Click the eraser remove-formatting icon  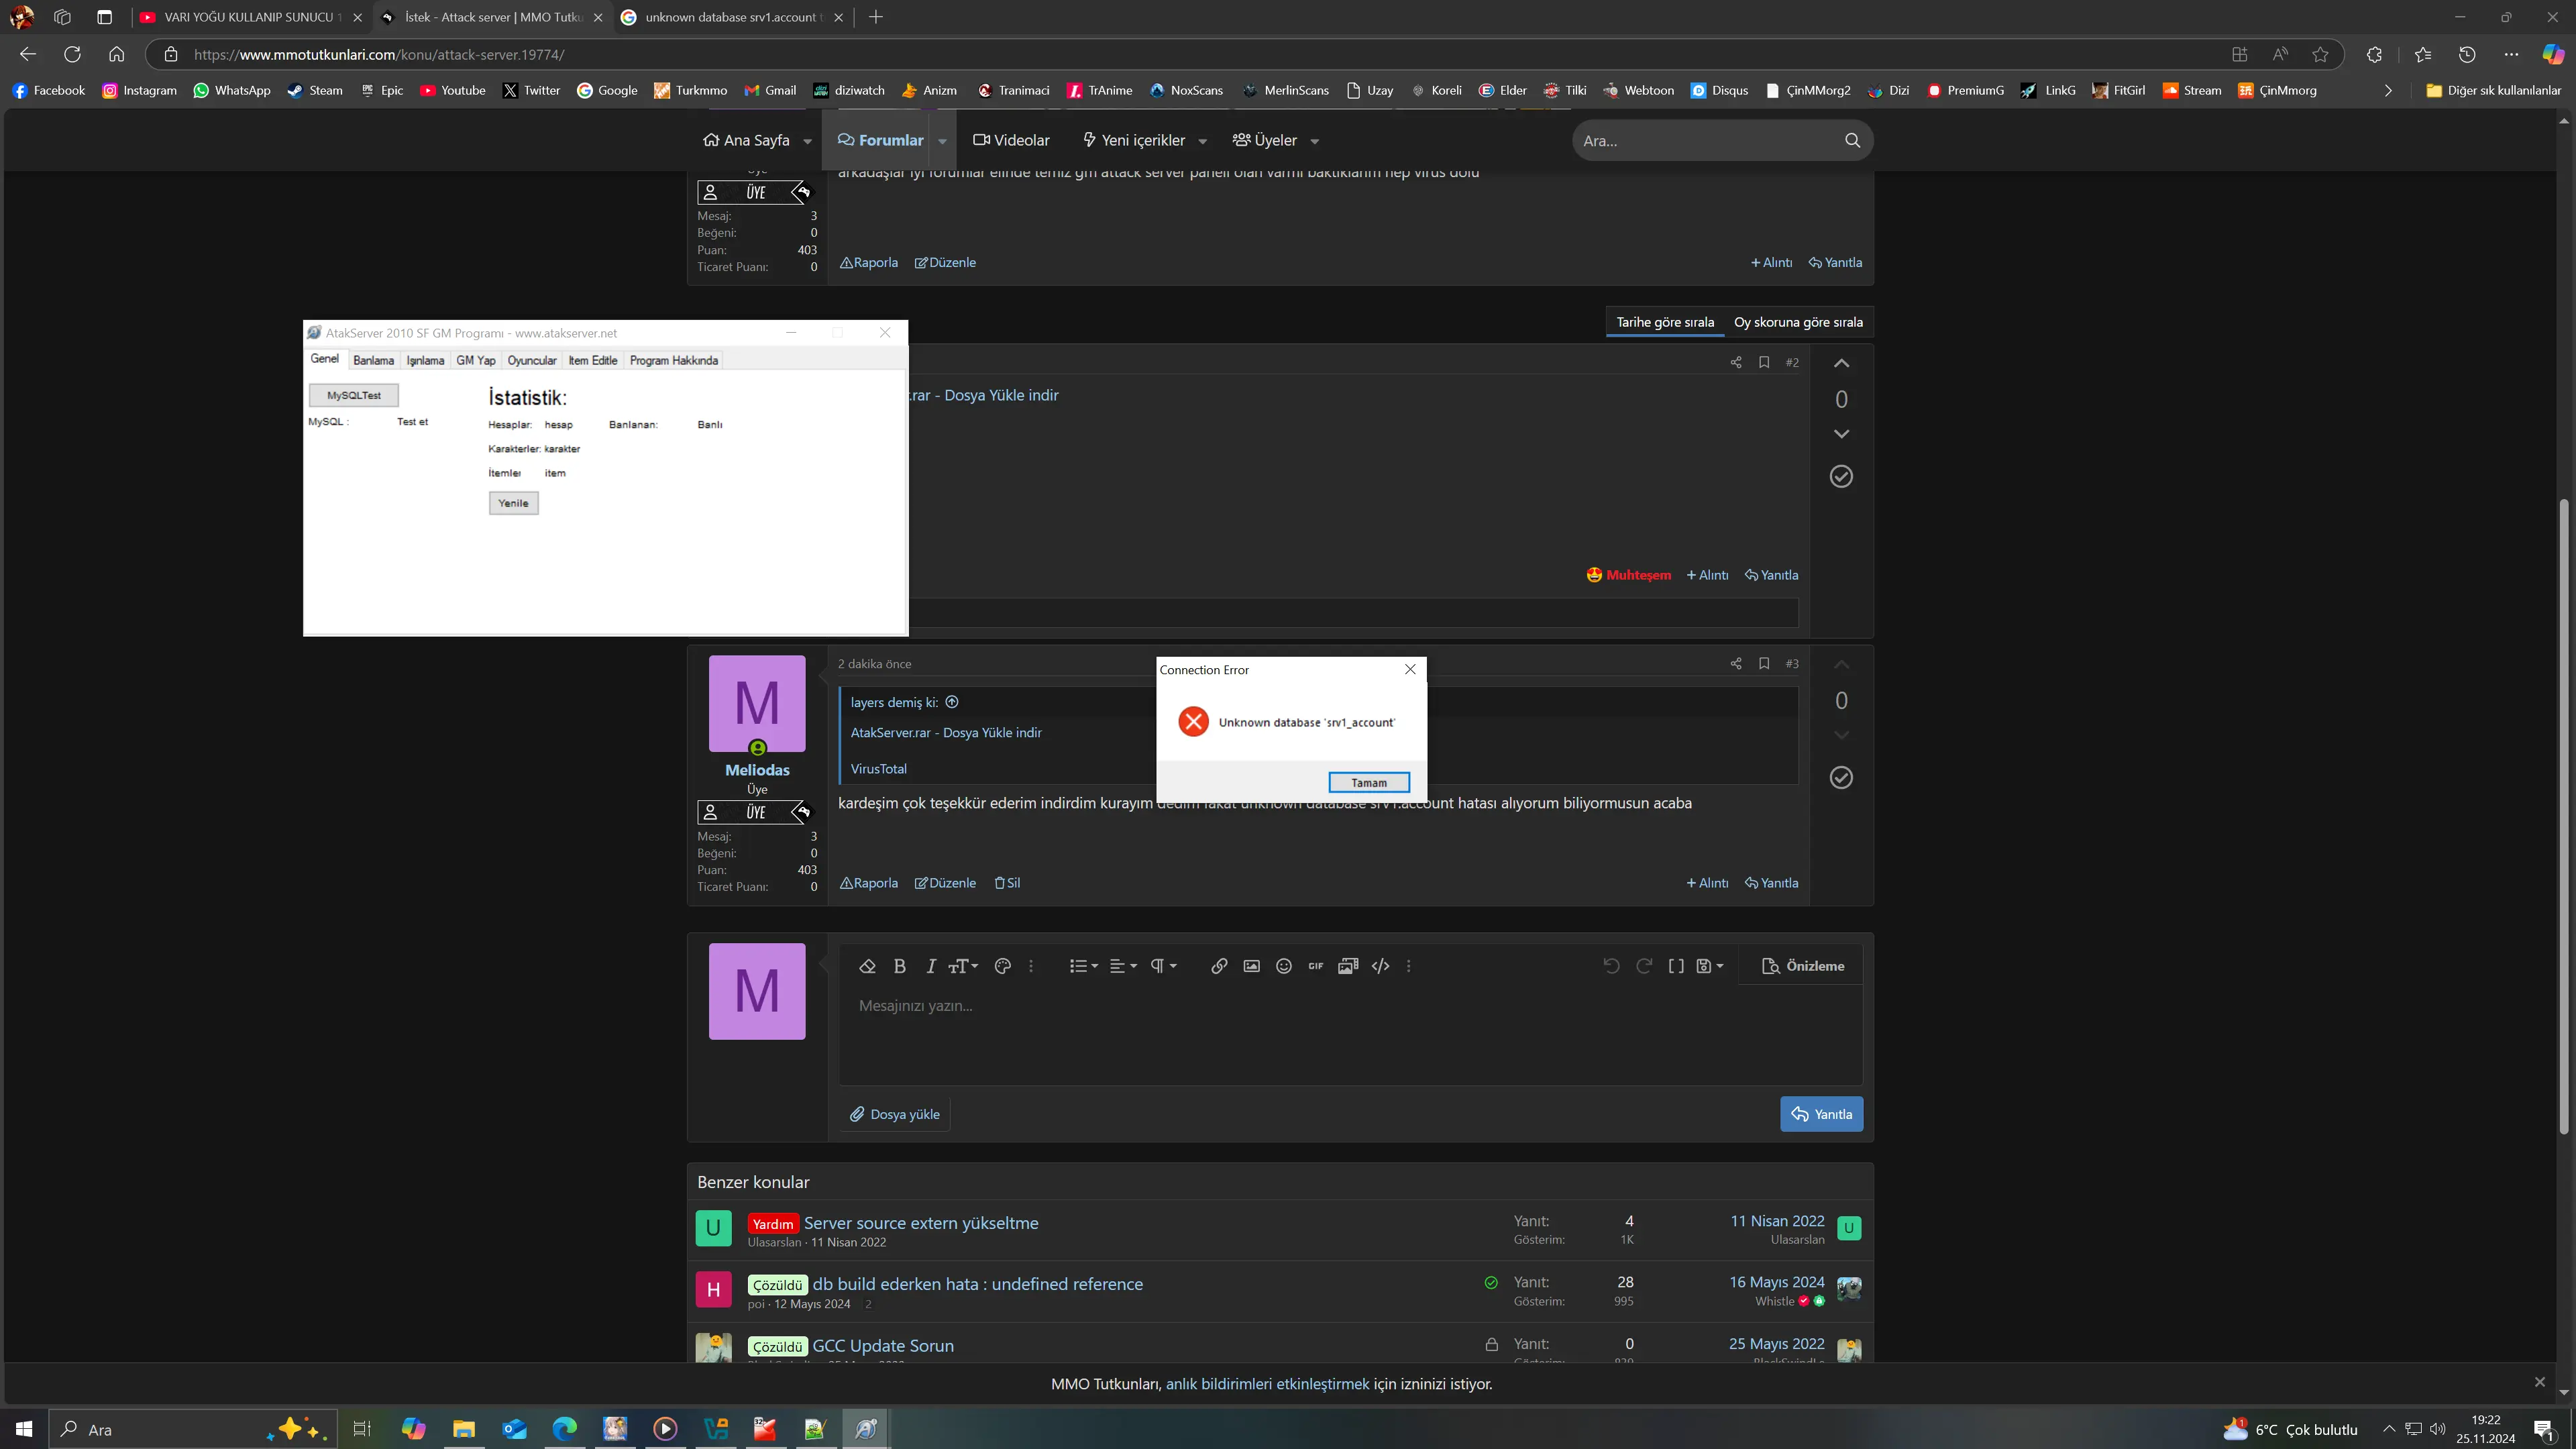867,966
